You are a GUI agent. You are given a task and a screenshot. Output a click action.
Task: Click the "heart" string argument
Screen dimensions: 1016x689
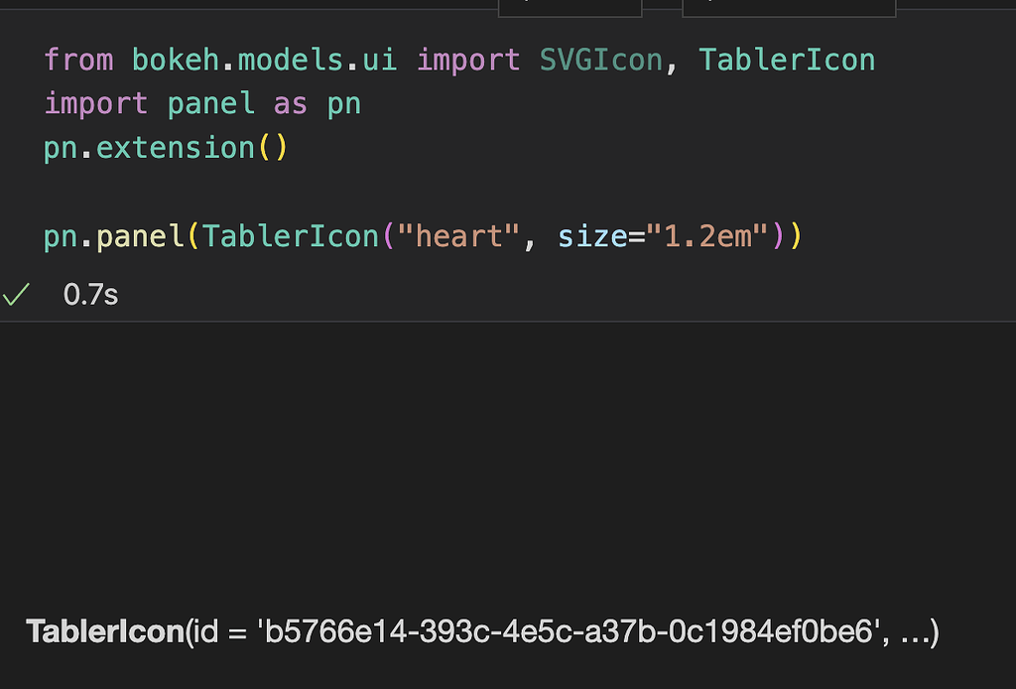pyautogui.click(x=458, y=236)
